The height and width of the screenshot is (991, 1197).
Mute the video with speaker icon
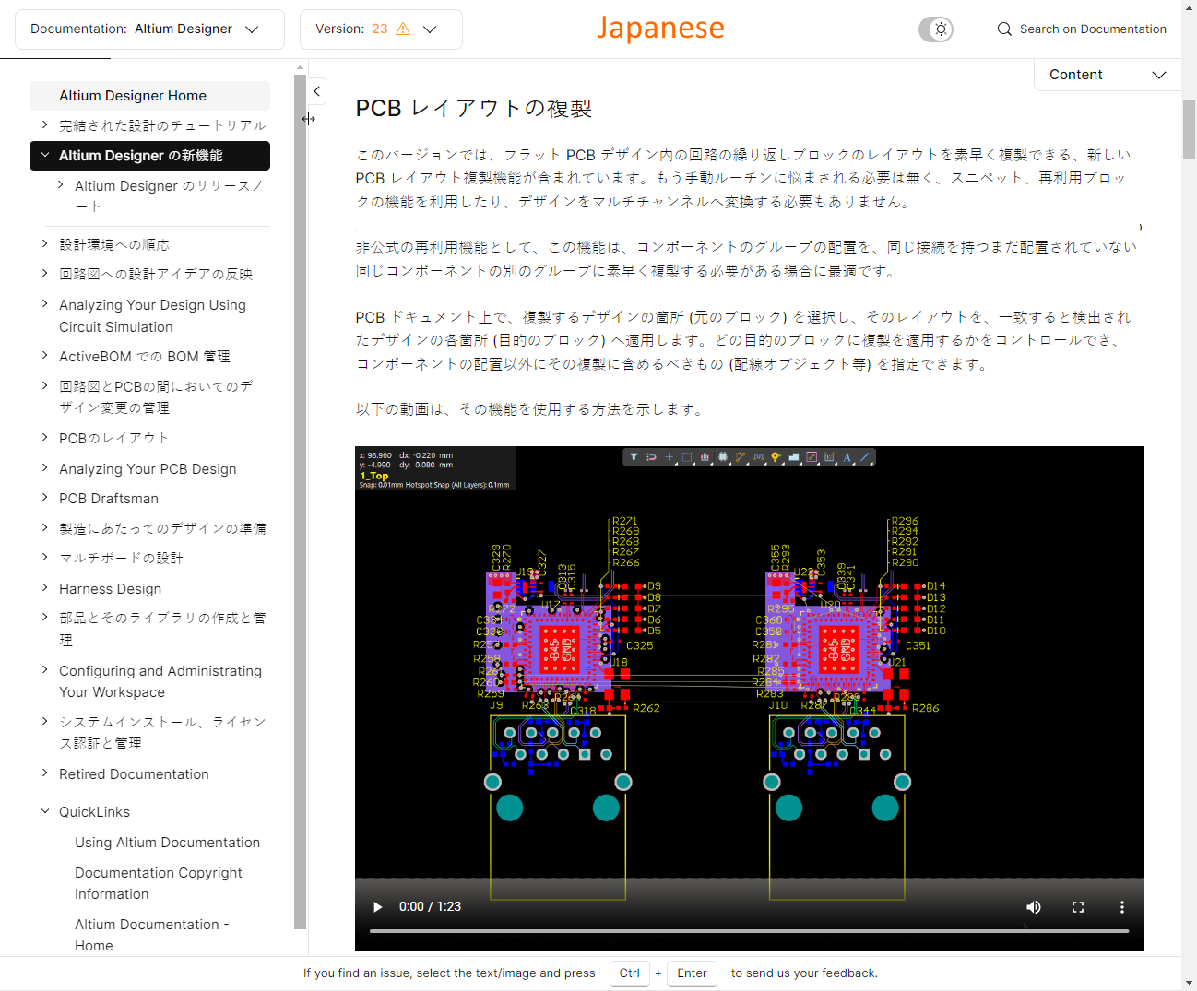pos(1034,907)
